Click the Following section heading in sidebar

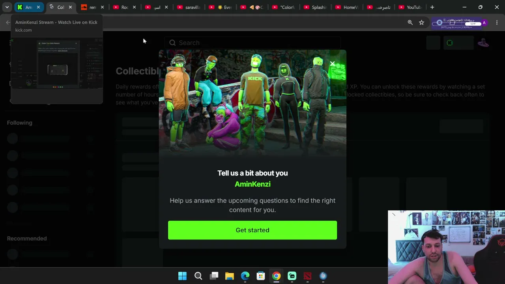[x=20, y=123]
